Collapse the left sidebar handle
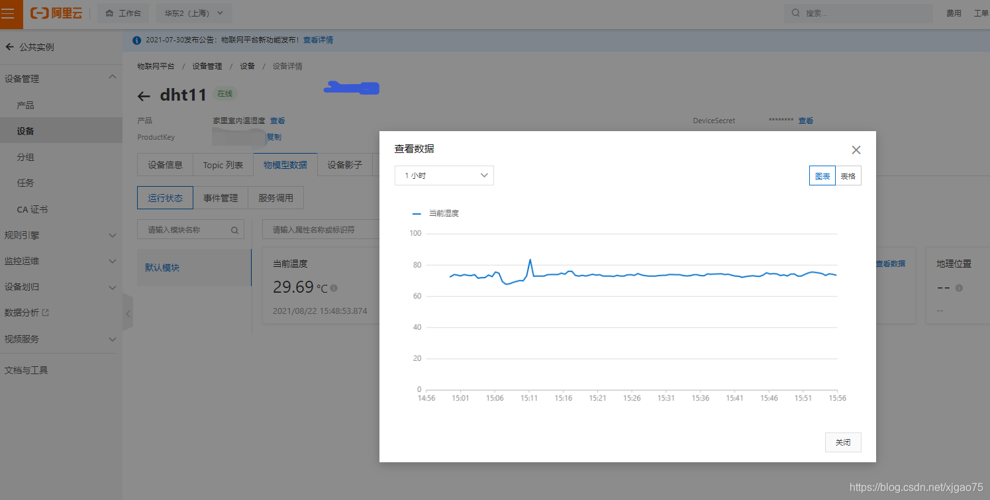The width and height of the screenshot is (990, 500). [x=128, y=313]
